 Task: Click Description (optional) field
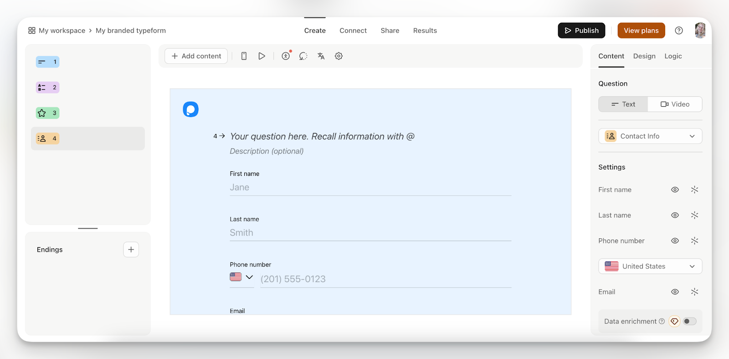(x=267, y=151)
